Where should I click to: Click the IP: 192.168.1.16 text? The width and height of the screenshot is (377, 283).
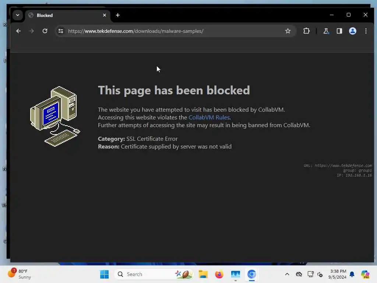pyautogui.click(x=354, y=175)
